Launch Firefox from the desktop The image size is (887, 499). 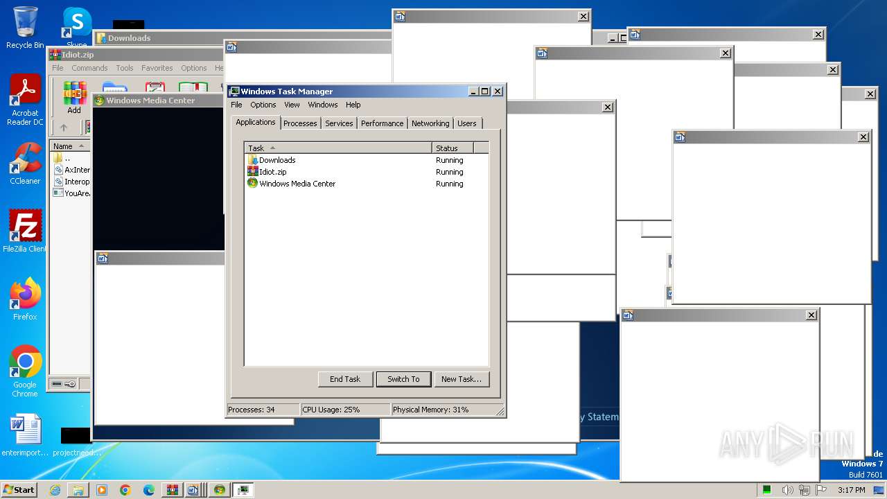[25, 299]
